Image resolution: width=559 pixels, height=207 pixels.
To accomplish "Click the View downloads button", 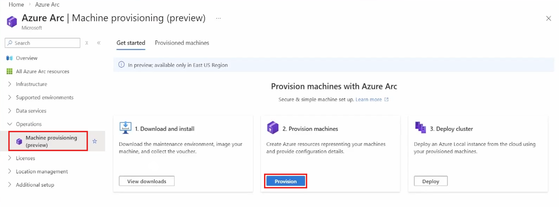I will tap(147, 181).
